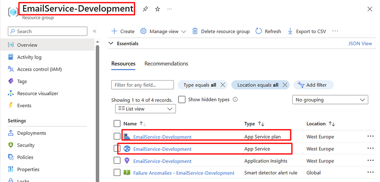Check the select-all checkbox in header
Viewport: 380px width, 182px height.
117,124
